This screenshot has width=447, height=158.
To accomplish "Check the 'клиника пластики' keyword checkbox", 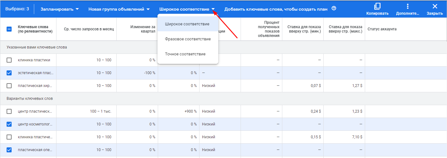I will [9, 60].
